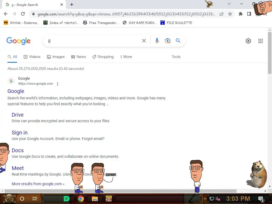Click the muted volume tray icon

(218, 199)
